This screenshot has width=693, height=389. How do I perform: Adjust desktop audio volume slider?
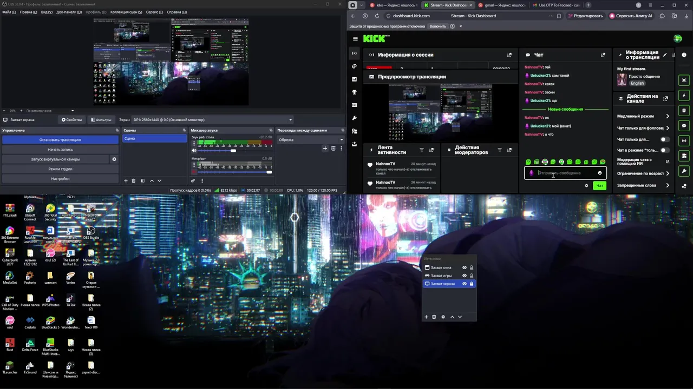234,151
